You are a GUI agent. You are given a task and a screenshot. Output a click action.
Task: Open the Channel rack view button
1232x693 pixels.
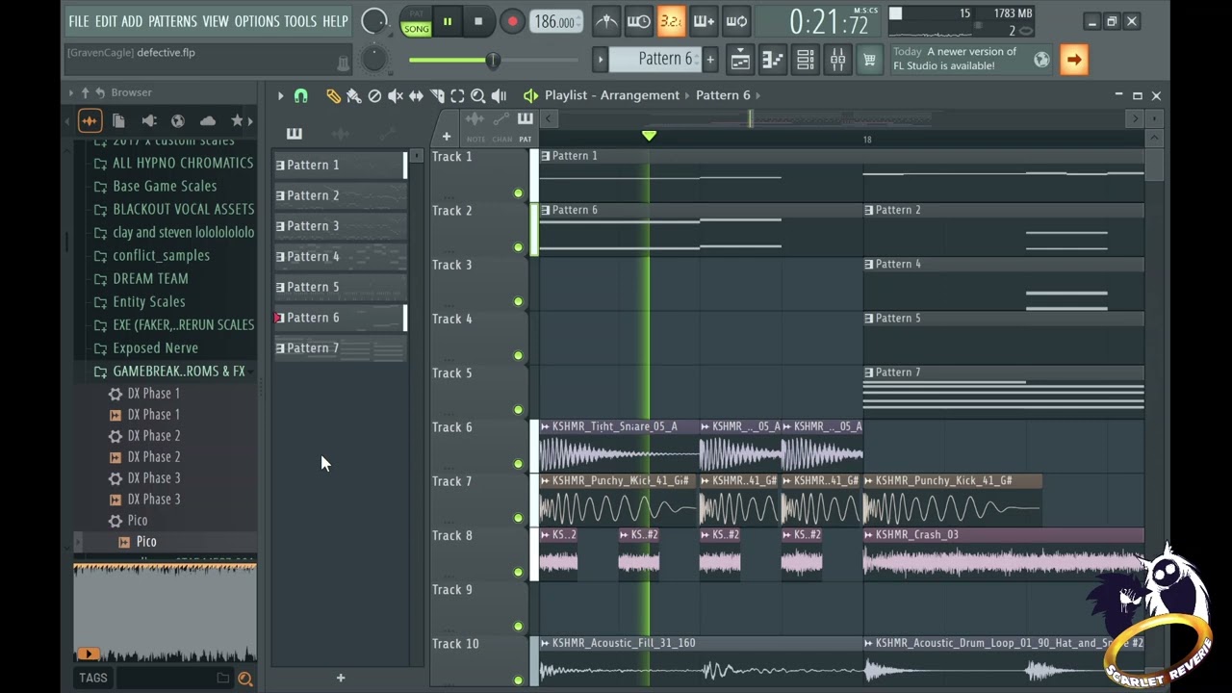806,60
